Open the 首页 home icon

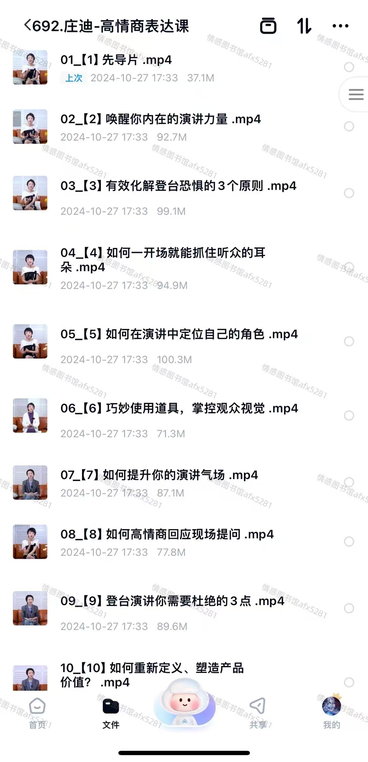point(37,705)
